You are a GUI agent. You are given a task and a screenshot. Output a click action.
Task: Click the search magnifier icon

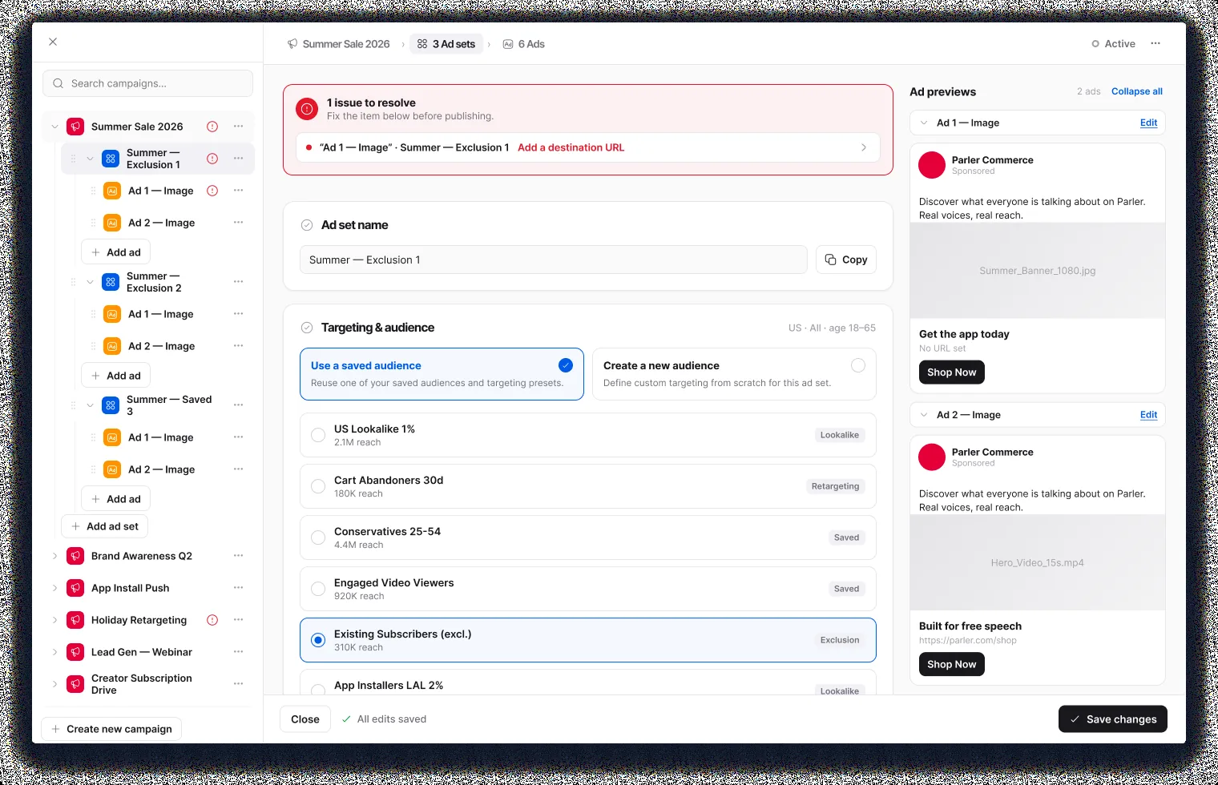click(58, 83)
